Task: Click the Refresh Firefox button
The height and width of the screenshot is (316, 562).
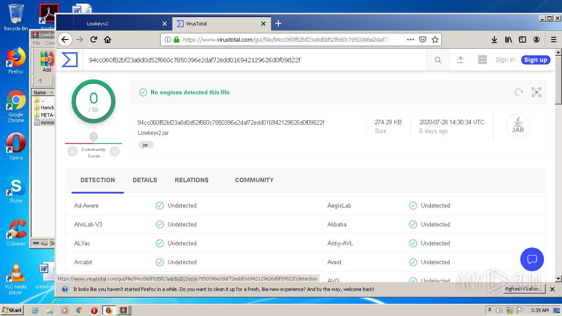Action: (524, 289)
